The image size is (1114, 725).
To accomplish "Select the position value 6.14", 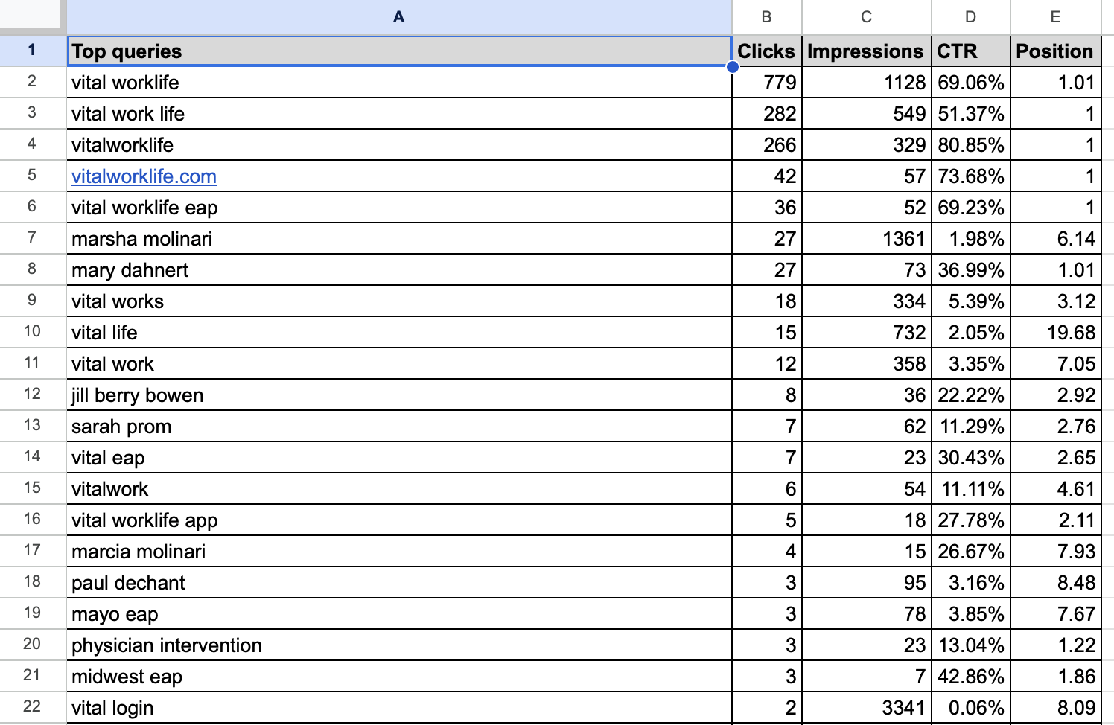I will 1056,239.
